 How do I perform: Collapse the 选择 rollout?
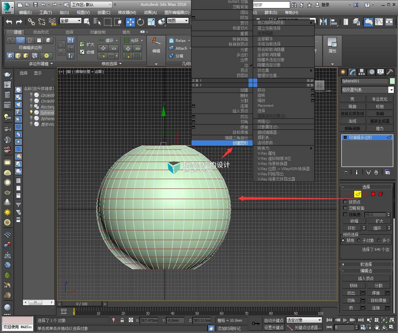tap(366, 187)
